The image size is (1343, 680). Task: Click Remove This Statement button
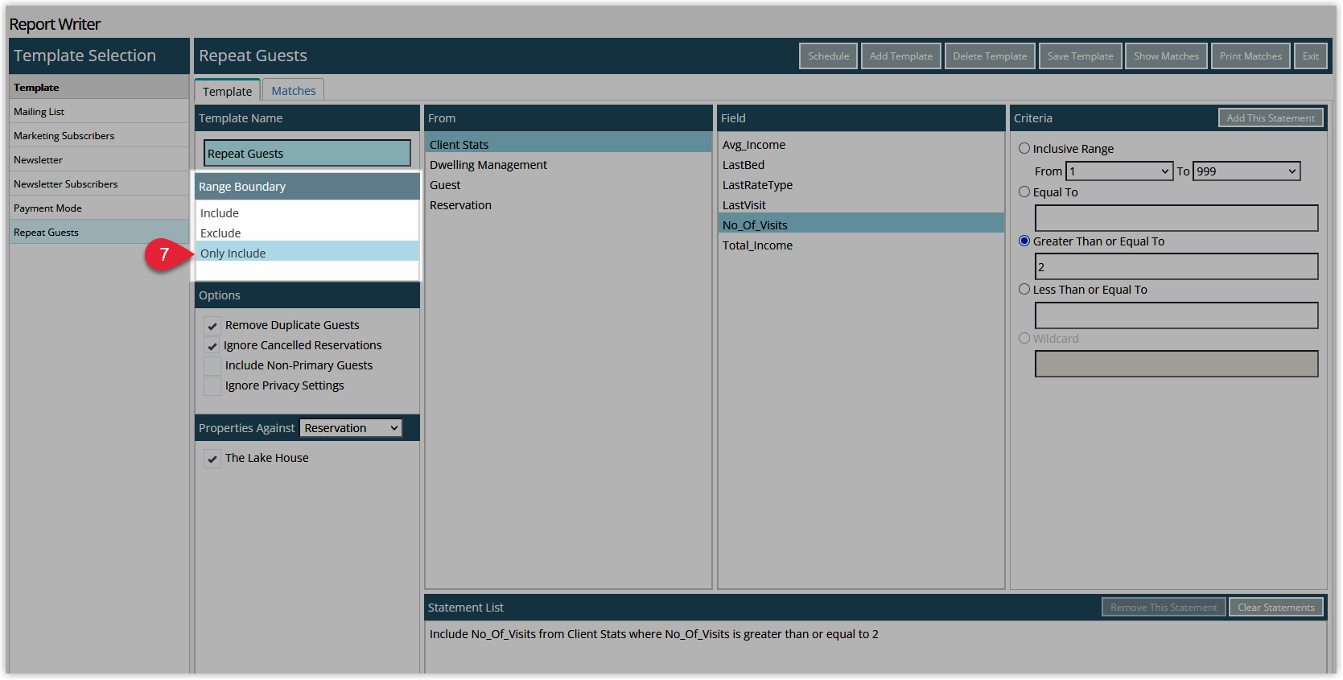(1164, 608)
